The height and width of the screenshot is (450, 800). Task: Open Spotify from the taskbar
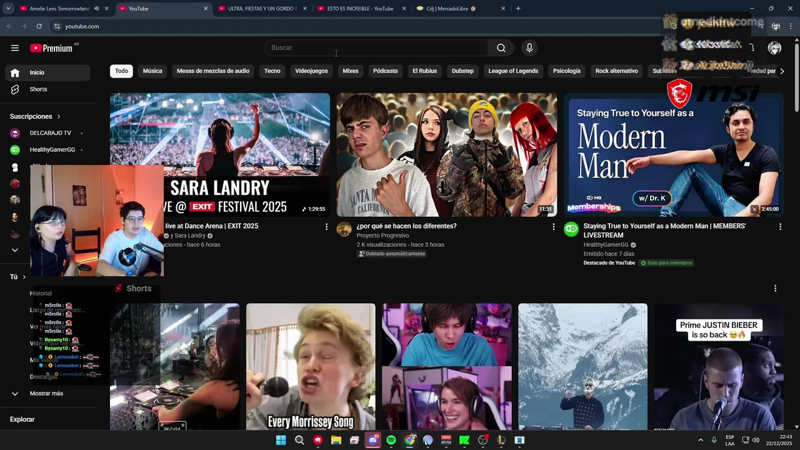[391, 440]
